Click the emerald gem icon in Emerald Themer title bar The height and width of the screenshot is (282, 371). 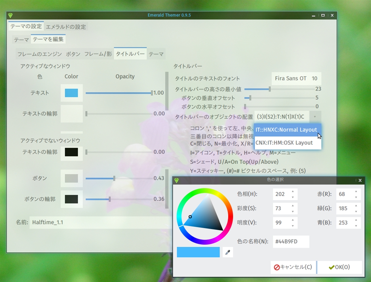(x=11, y=16)
